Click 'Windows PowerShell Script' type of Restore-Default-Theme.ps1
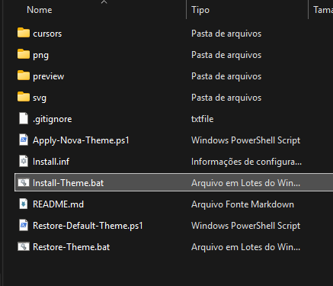The height and width of the screenshot is (286, 333). coord(246,226)
